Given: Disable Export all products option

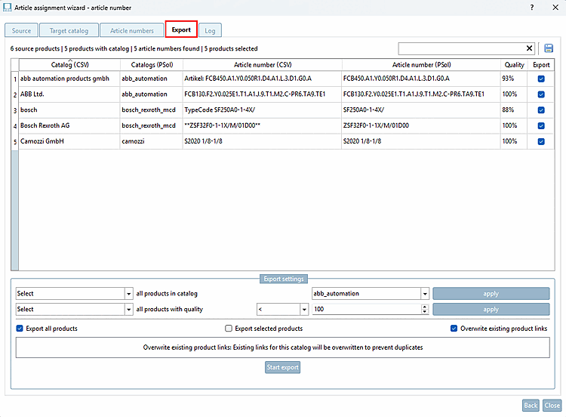Looking at the screenshot, I should pyautogui.click(x=20, y=329).
